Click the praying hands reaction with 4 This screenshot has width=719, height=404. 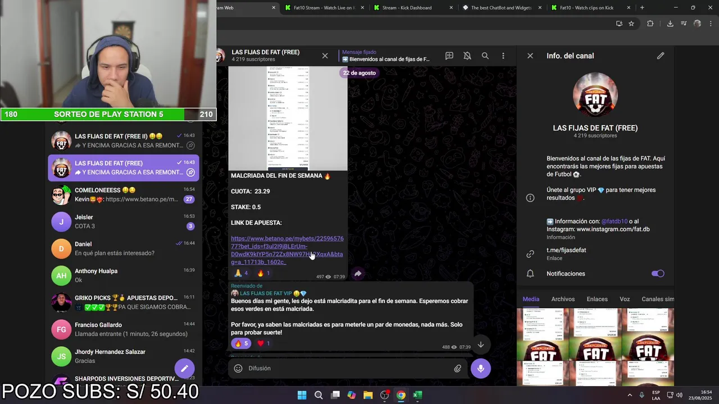point(242,273)
